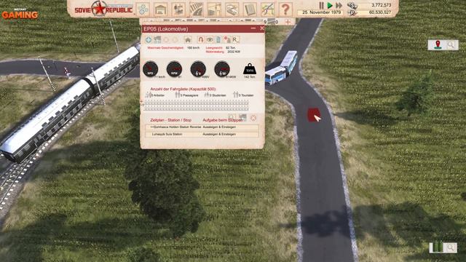Click the add station building icon in schedule
Image resolution: width=466 pixels, height=262 pixels.
pyautogui.click(x=242, y=118)
